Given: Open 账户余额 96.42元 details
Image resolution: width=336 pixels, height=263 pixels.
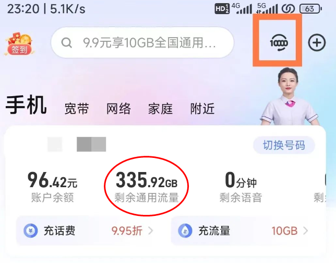Looking at the screenshot, I should (53, 187).
